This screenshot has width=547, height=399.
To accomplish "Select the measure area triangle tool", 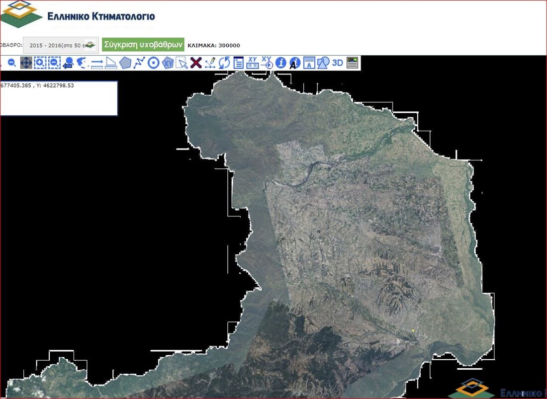I will pyautogui.click(x=111, y=63).
